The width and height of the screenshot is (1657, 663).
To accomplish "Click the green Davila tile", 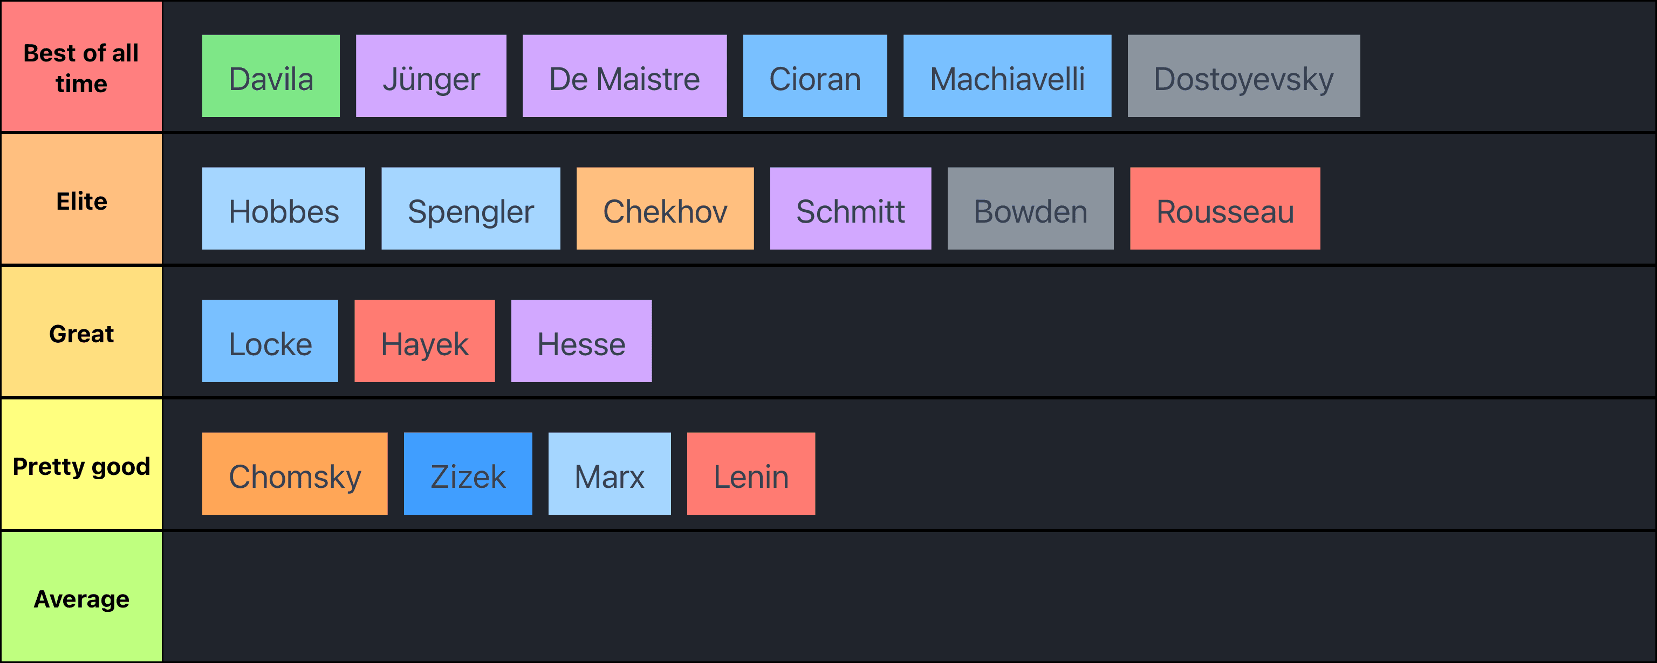I will (x=271, y=76).
